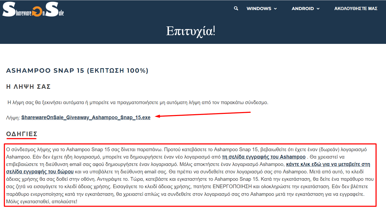The width and height of the screenshot is (386, 208).
Task: Click the SharewareOnSale logo
Action: 33,10
